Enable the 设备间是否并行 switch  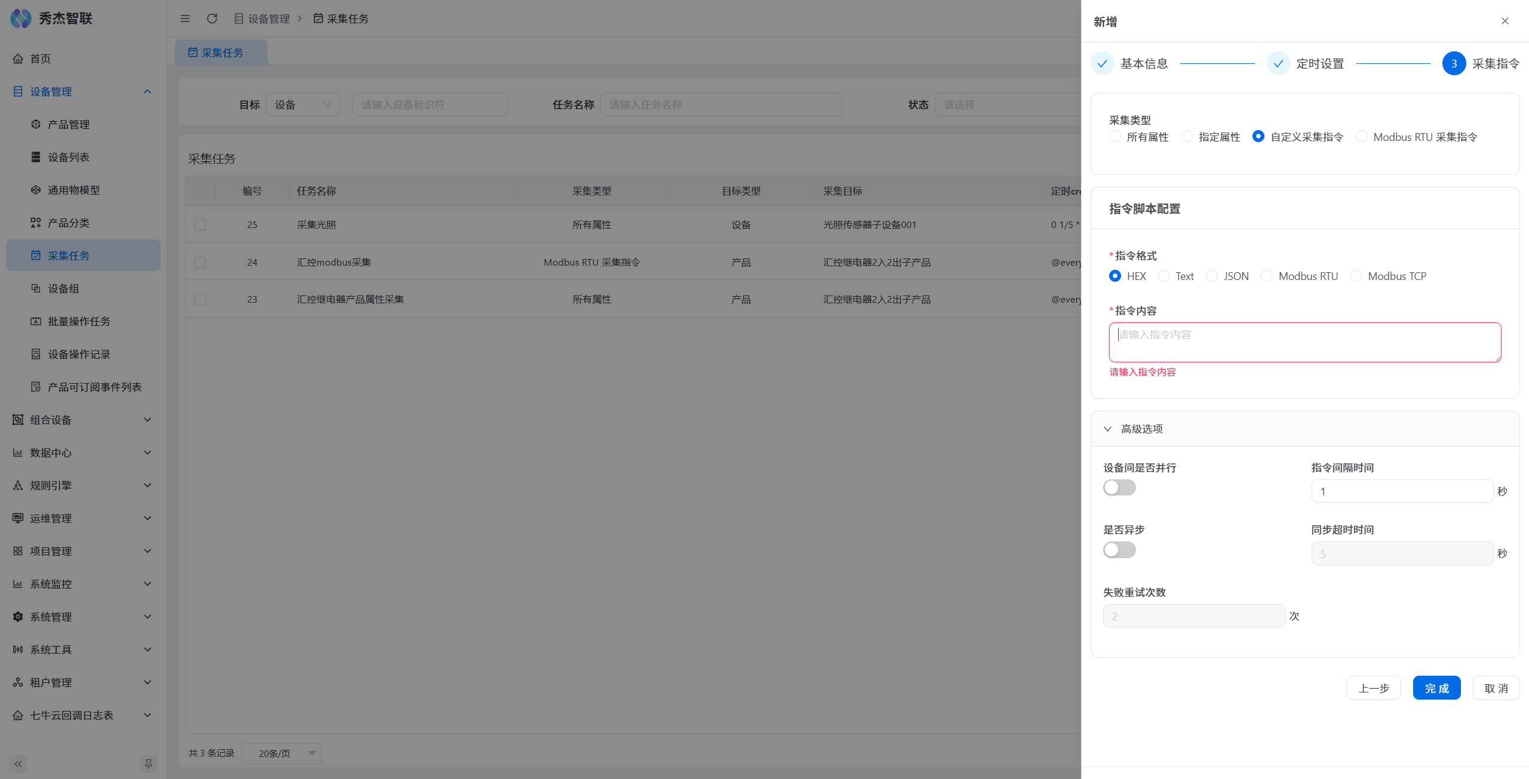point(1119,488)
